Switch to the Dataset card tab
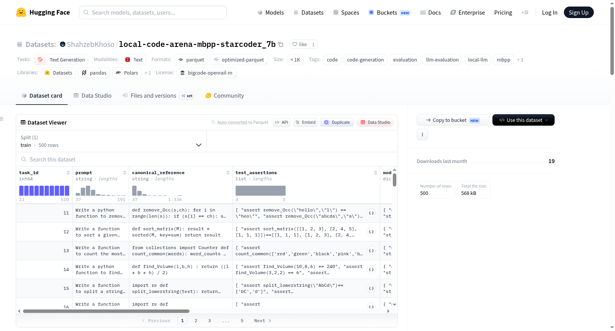Image resolution: width=615 pixels, height=331 pixels. point(42,95)
